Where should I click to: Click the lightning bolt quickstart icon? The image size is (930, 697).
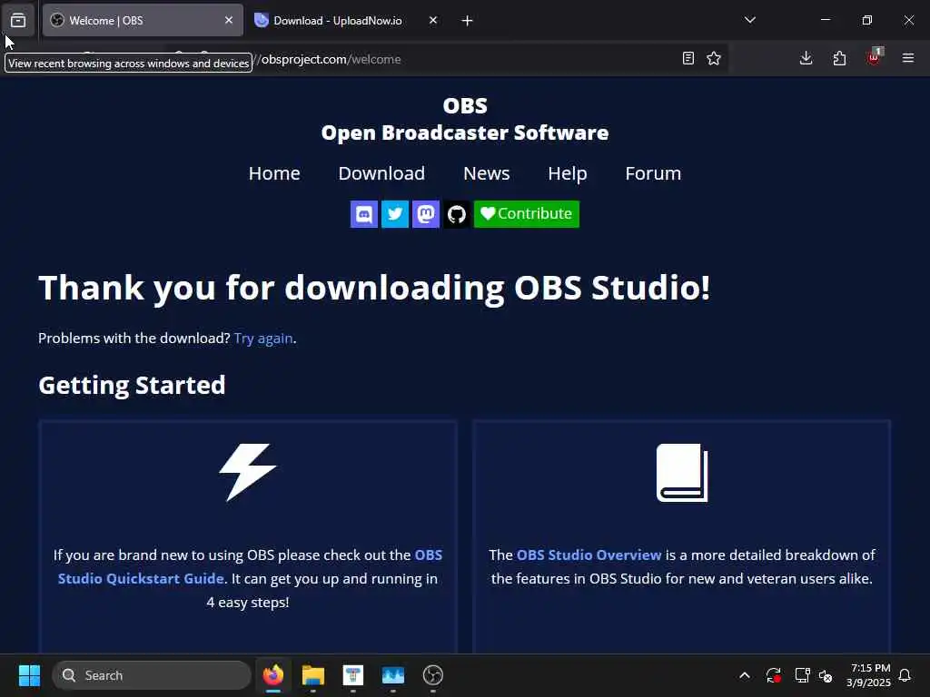tap(248, 472)
